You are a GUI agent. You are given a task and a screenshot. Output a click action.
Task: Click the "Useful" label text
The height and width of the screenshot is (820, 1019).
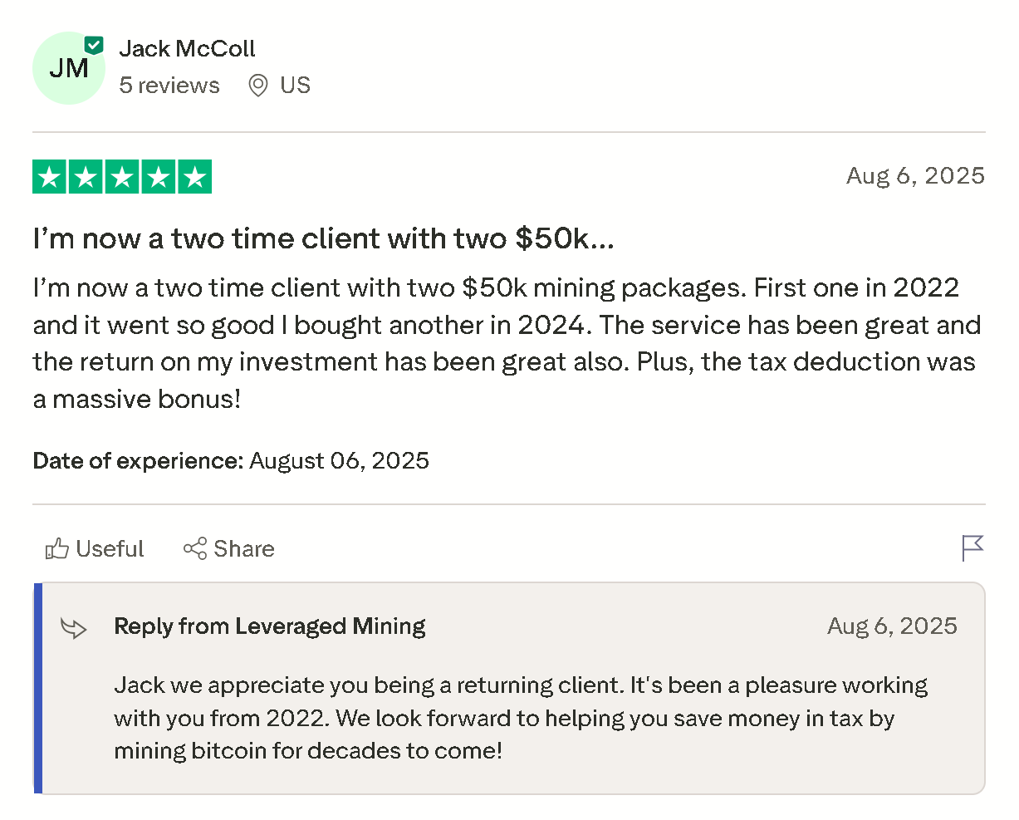point(110,549)
